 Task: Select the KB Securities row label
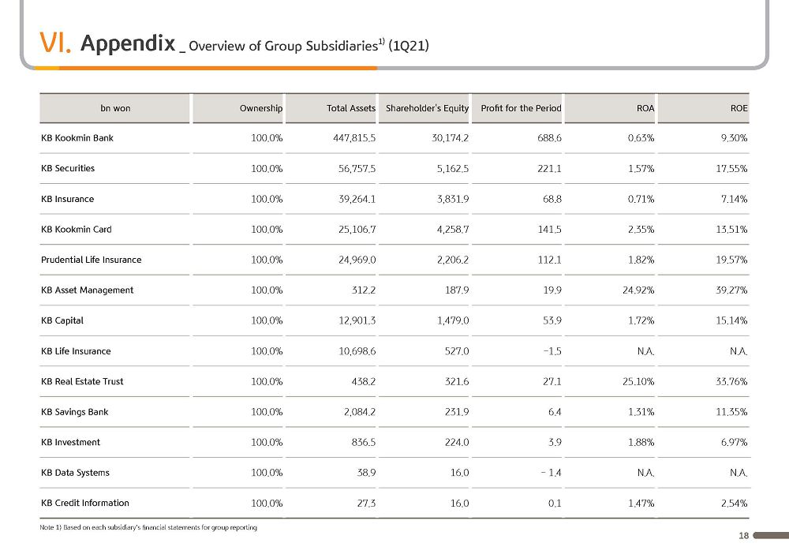pos(67,168)
